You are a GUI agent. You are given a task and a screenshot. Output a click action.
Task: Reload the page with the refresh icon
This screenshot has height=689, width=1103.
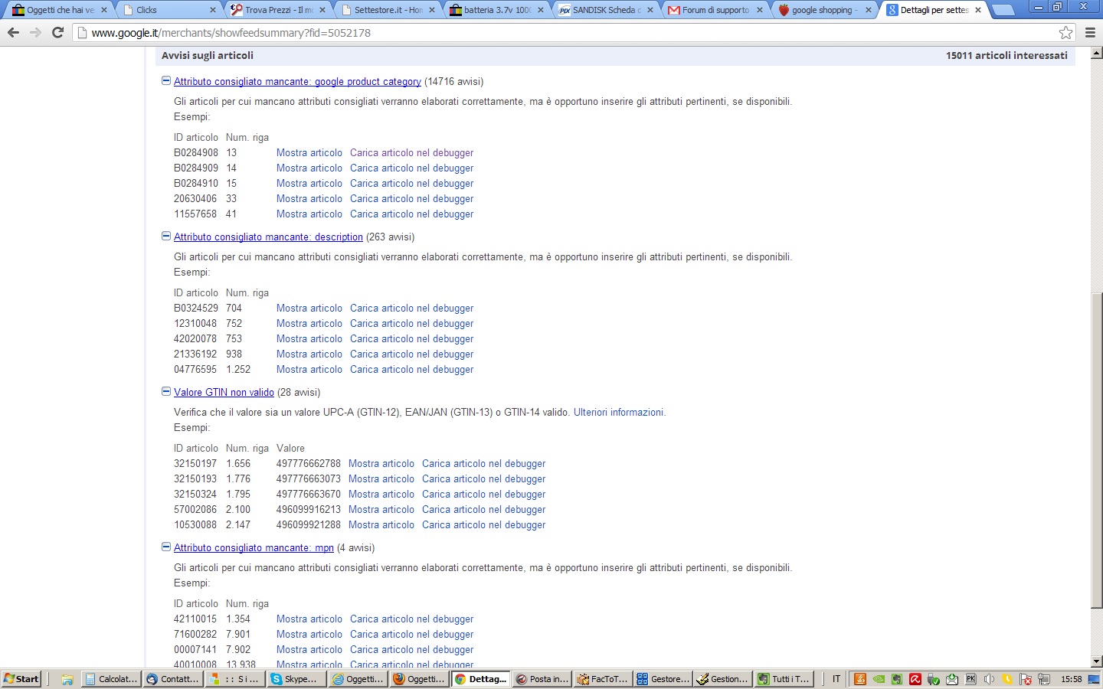click(57, 32)
